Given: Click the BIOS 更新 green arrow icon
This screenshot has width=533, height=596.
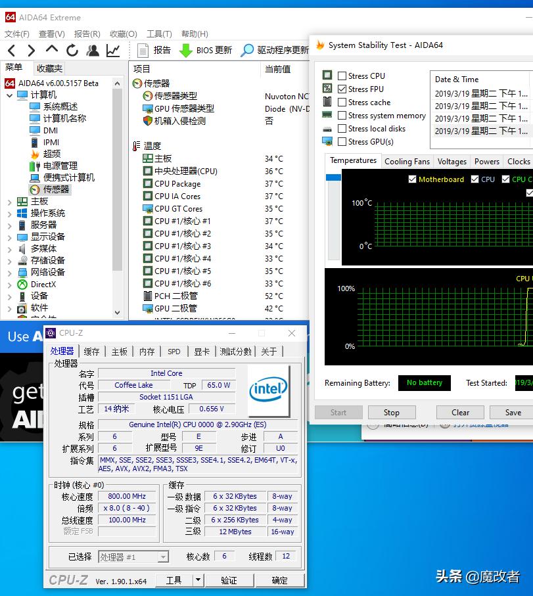Looking at the screenshot, I should coord(186,51).
